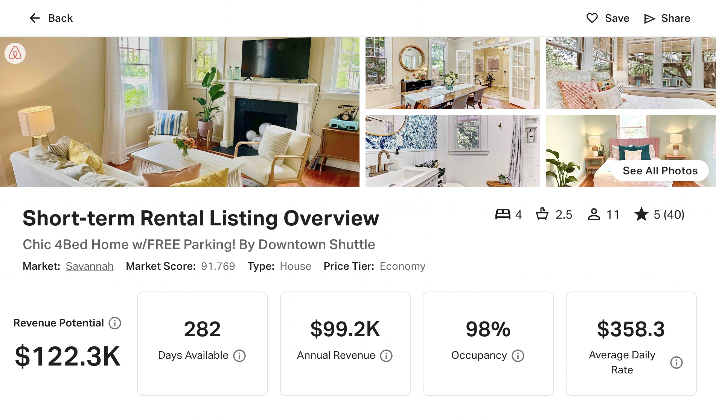Screen dimensions: 716x420
Task: Click Average Daily Rate info icon
Action: pyautogui.click(x=676, y=363)
